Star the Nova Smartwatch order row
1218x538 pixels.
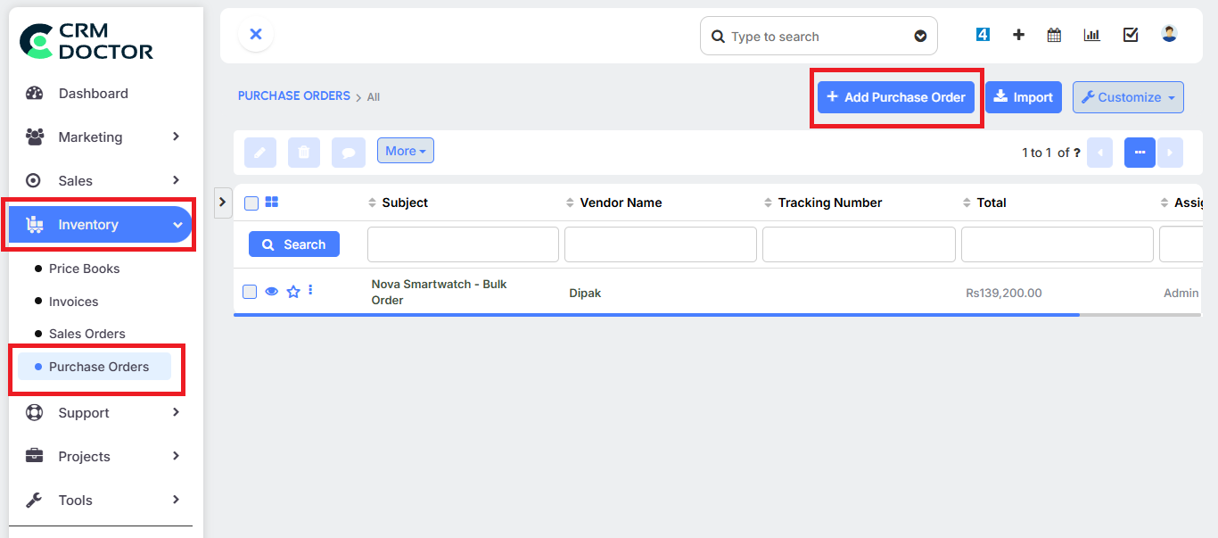point(292,292)
